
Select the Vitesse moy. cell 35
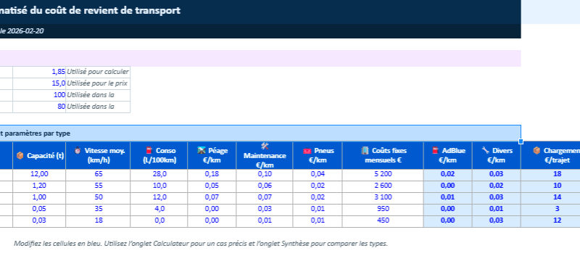click(x=98, y=209)
